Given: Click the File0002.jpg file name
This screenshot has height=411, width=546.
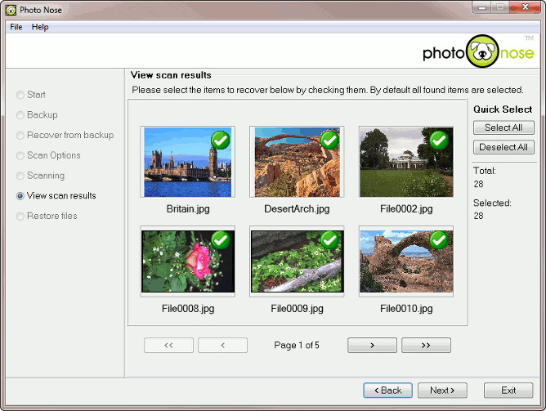Looking at the screenshot, I should 406,209.
